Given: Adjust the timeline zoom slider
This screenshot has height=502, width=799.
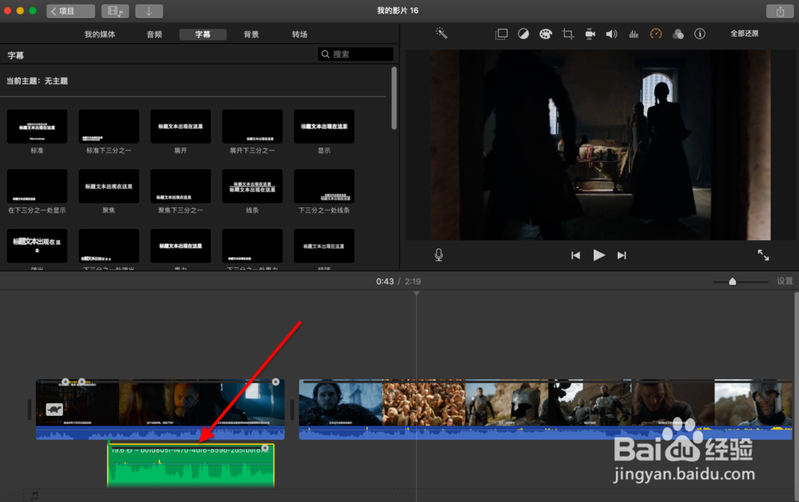Looking at the screenshot, I should (732, 282).
